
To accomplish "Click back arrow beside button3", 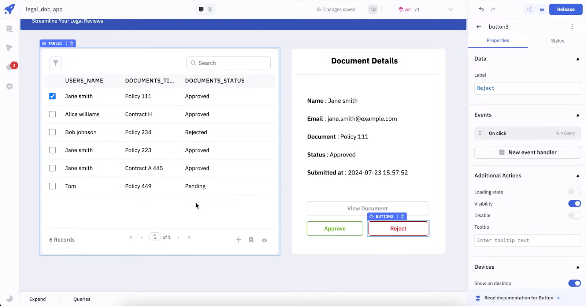I will tap(479, 27).
